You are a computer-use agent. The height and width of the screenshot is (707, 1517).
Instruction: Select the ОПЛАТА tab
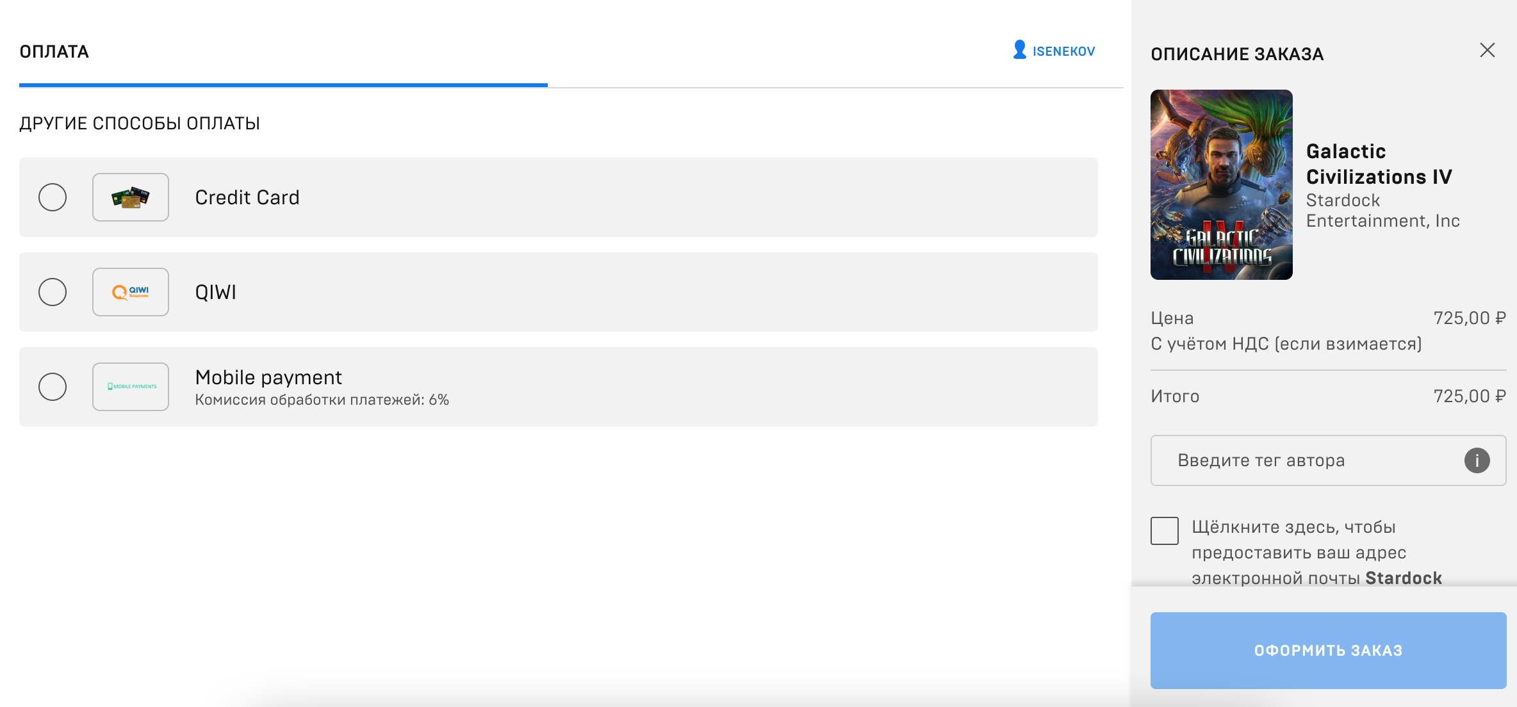[54, 52]
